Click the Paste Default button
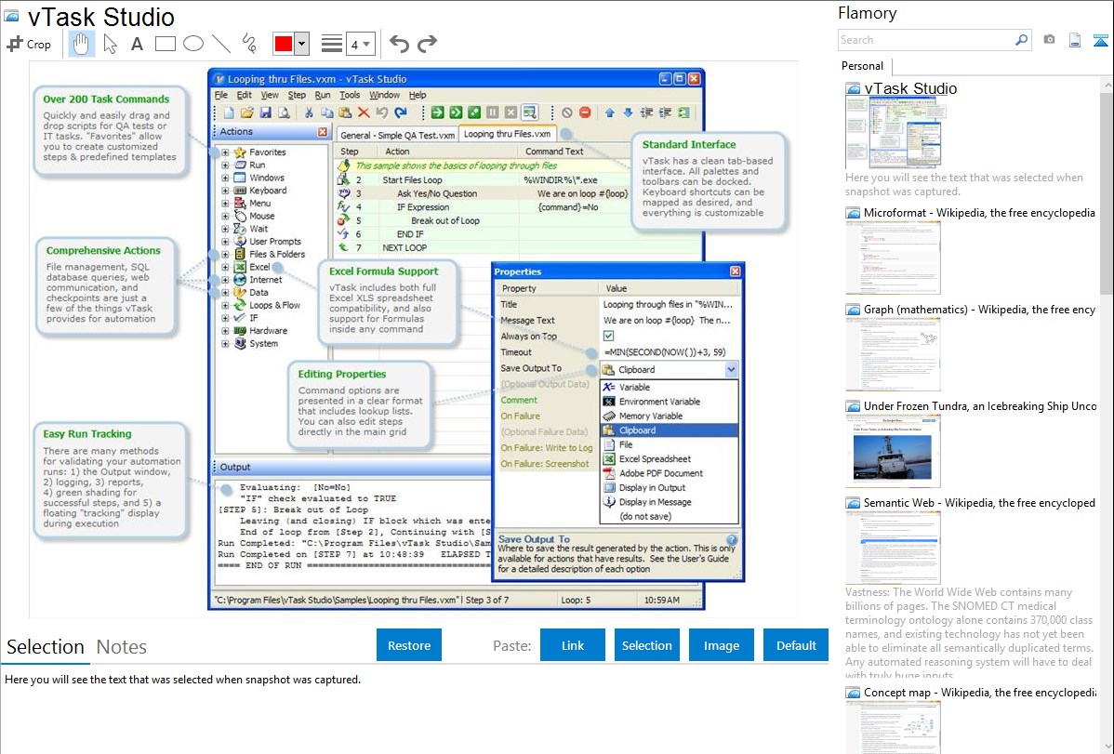This screenshot has width=1114, height=754. 796,645
